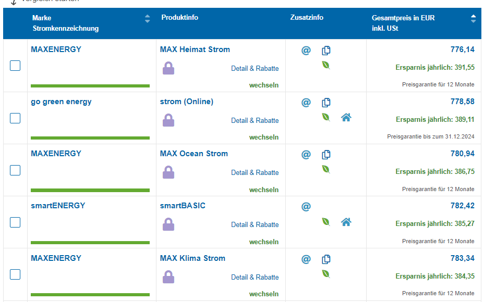The image size is (484, 302).
Task: Click the document copy icon for MAX Ocean Strom
Action: click(x=326, y=155)
